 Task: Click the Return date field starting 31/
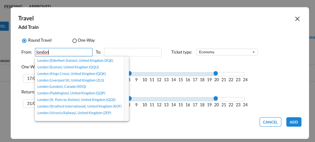(29, 103)
